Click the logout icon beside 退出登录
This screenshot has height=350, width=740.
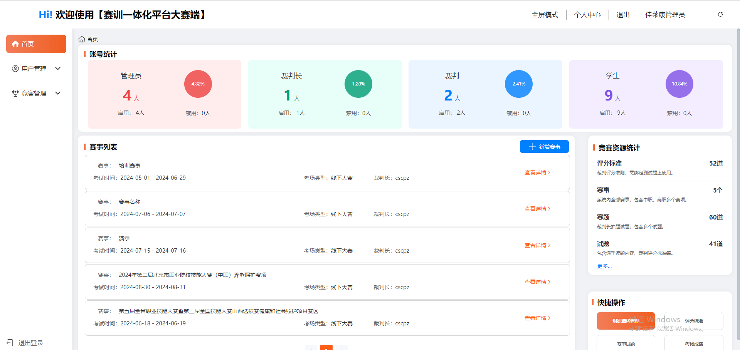10,343
